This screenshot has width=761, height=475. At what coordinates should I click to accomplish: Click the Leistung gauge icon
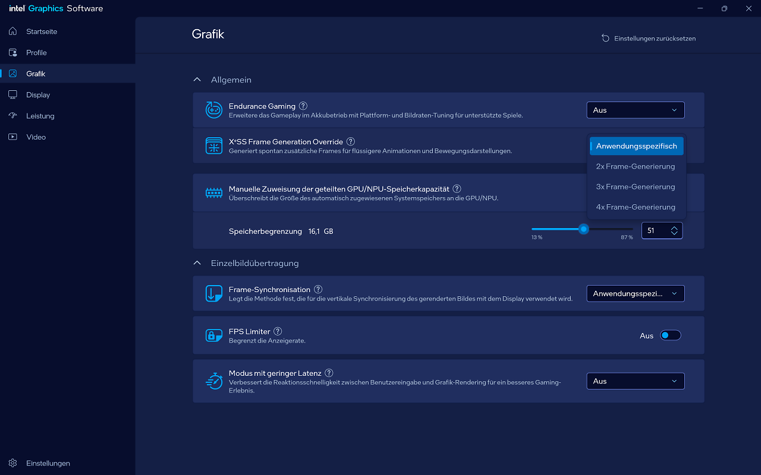click(x=13, y=116)
